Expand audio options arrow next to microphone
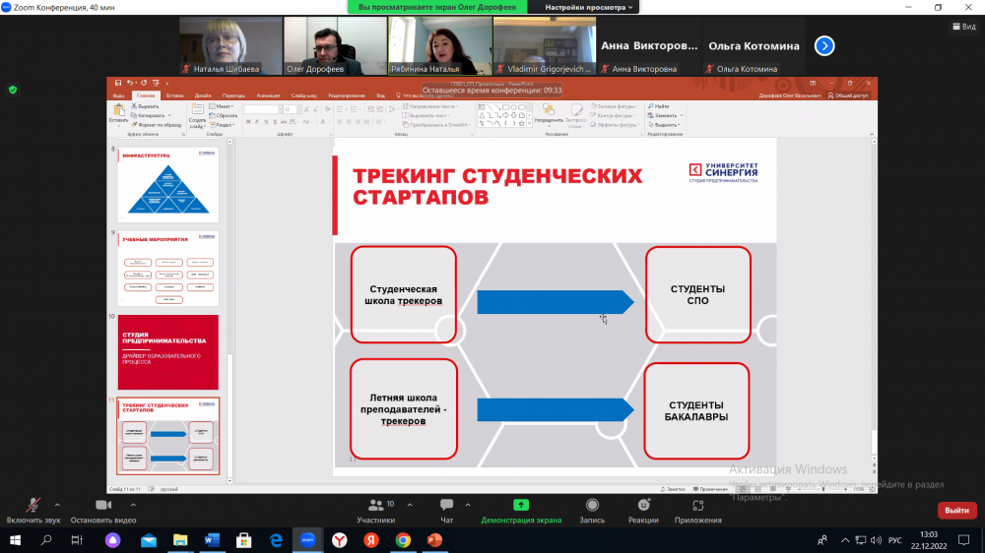The image size is (985, 553). pyautogui.click(x=57, y=504)
